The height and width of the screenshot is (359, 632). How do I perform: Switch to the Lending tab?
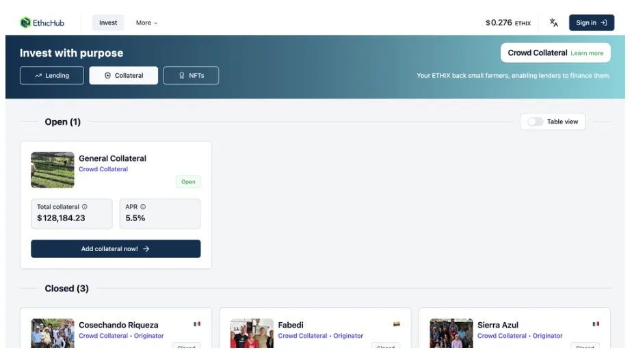(x=52, y=76)
